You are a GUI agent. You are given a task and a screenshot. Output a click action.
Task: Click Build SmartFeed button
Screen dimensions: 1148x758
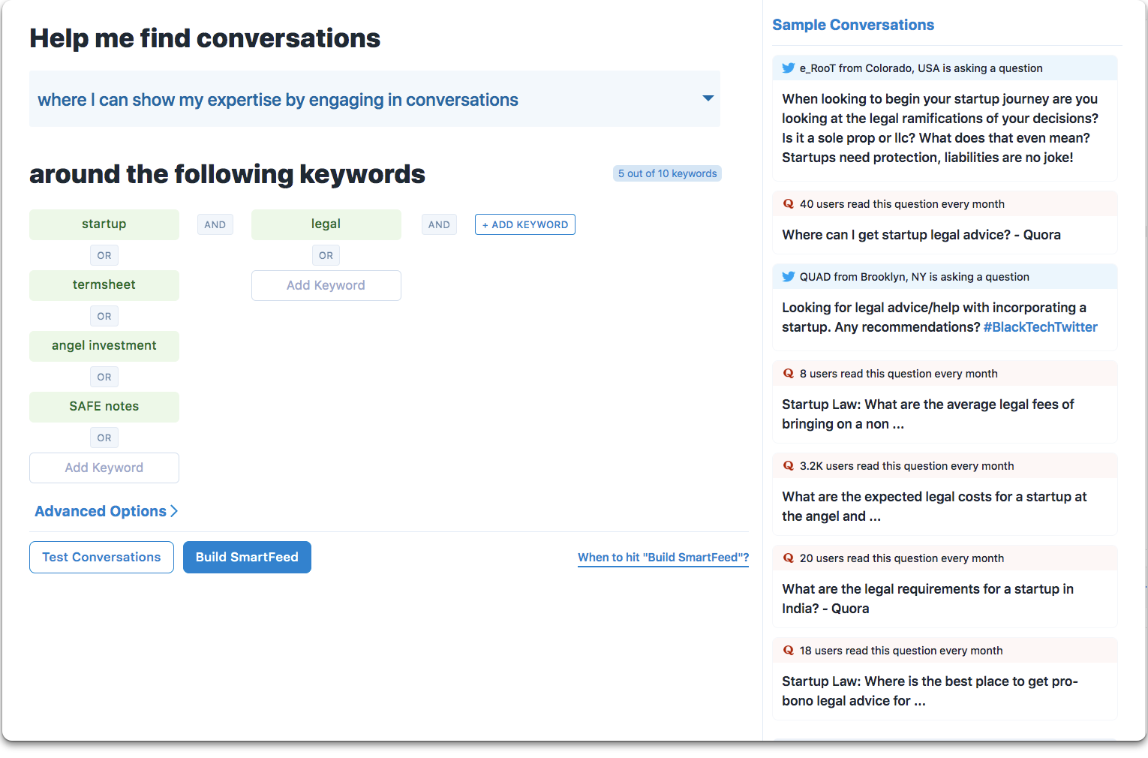(247, 557)
